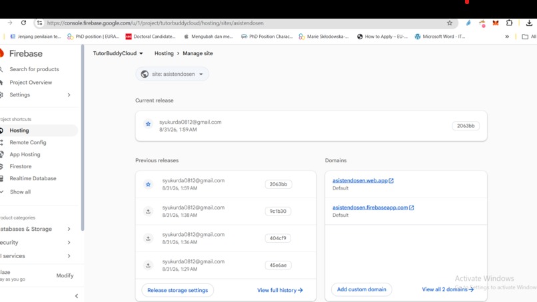Screen dimensions: 537x302
Task: Open How to Apply – EU bookmark
Action: (382, 37)
